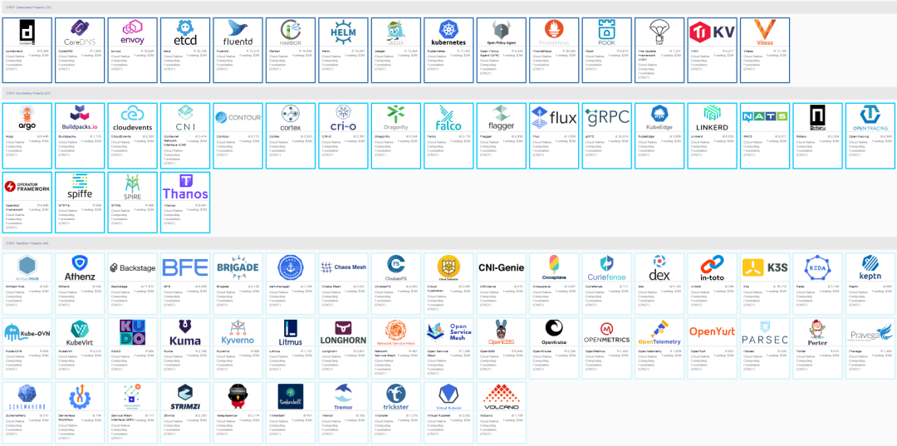
Task: Select the Kubernetes logo
Action: (448, 32)
